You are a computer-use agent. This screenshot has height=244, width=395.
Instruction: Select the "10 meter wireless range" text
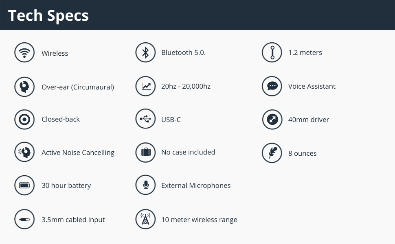point(199,220)
